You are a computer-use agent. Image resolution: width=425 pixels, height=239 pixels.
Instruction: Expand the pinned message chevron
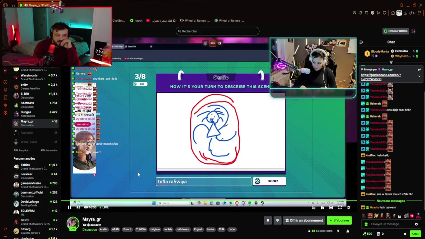(419, 76)
